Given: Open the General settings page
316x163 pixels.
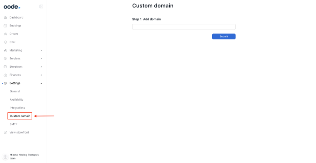Looking at the screenshot, I should (x=15, y=91).
